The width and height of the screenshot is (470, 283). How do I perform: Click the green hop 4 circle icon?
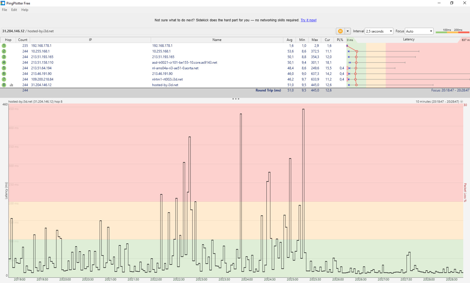coord(4,63)
